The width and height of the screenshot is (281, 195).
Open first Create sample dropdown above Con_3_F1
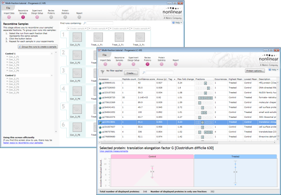click(x=77, y=29)
